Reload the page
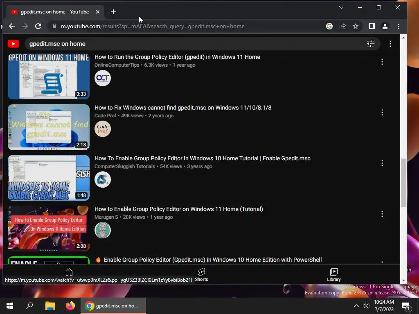The width and height of the screenshot is (419, 314). [x=38, y=26]
